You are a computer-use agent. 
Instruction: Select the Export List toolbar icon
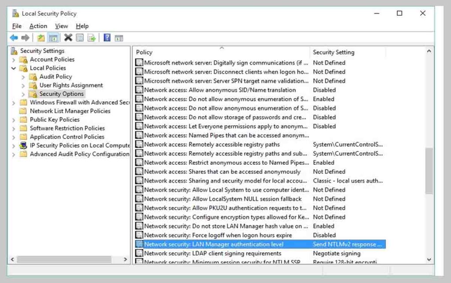(x=92, y=37)
